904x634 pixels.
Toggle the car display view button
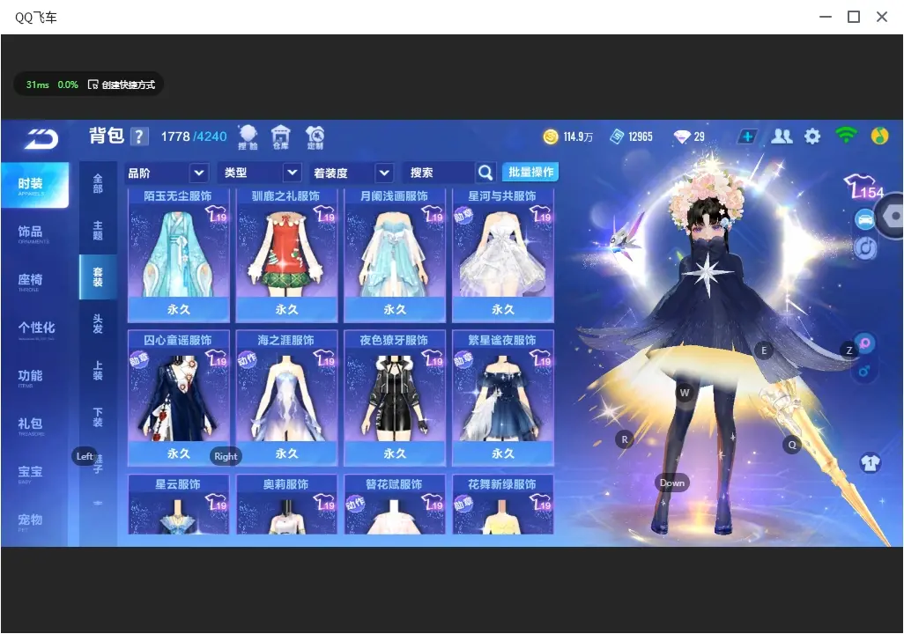click(x=865, y=219)
